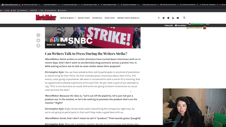This screenshot has height=127, width=226.
Task: Close the elon musk Twitter Search tab
Action: (217, 5)
